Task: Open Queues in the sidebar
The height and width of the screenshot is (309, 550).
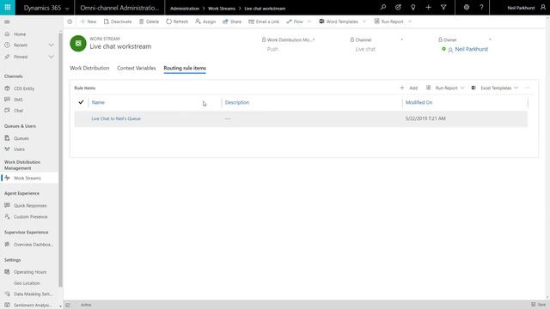Action: pos(21,138)
